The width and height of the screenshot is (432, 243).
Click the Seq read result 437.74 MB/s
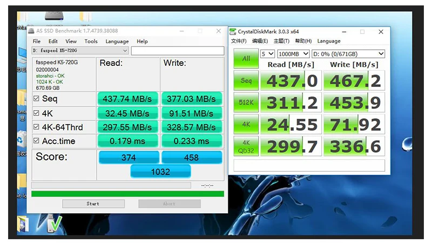click(127, 99)
